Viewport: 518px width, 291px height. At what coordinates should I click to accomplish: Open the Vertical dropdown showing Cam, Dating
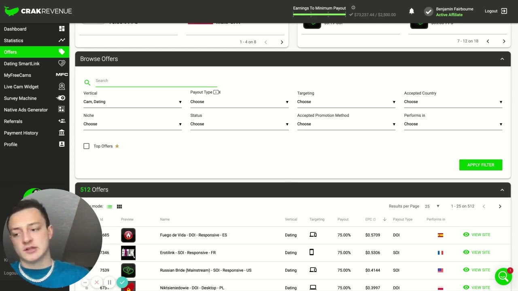(x=132, y=102)
